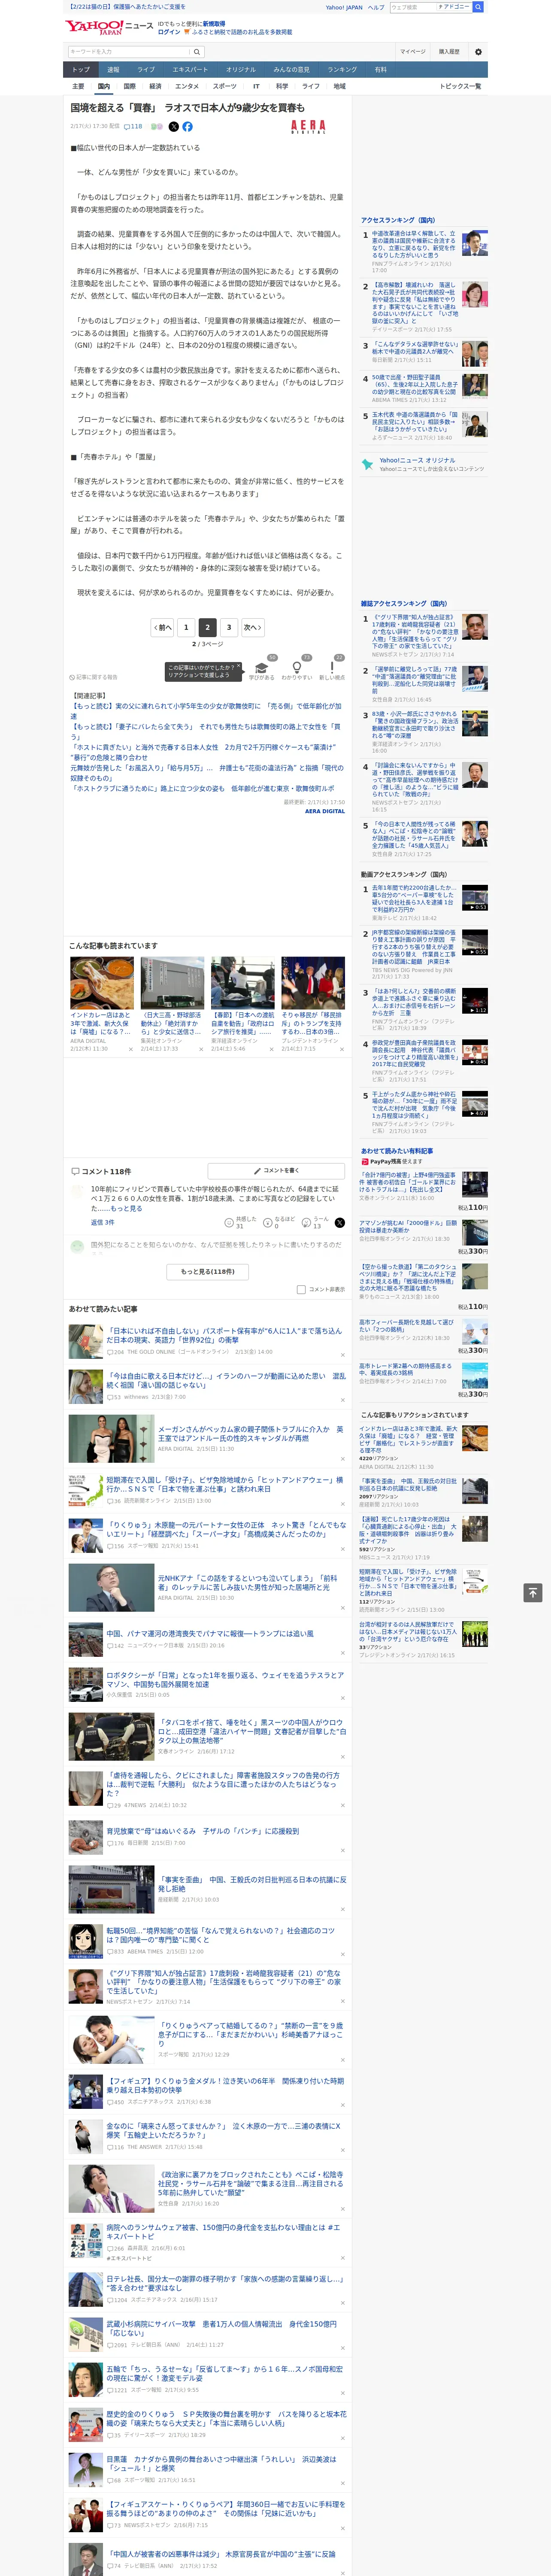This screenshot has height=2576, width=551.
Task: Click 記事に関する報告 report icon link
Action: pos(94,677)
